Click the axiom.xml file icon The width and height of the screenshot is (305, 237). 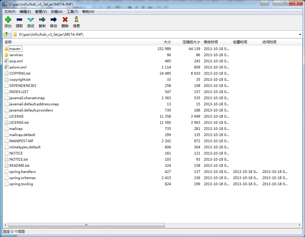pos(6,67)
